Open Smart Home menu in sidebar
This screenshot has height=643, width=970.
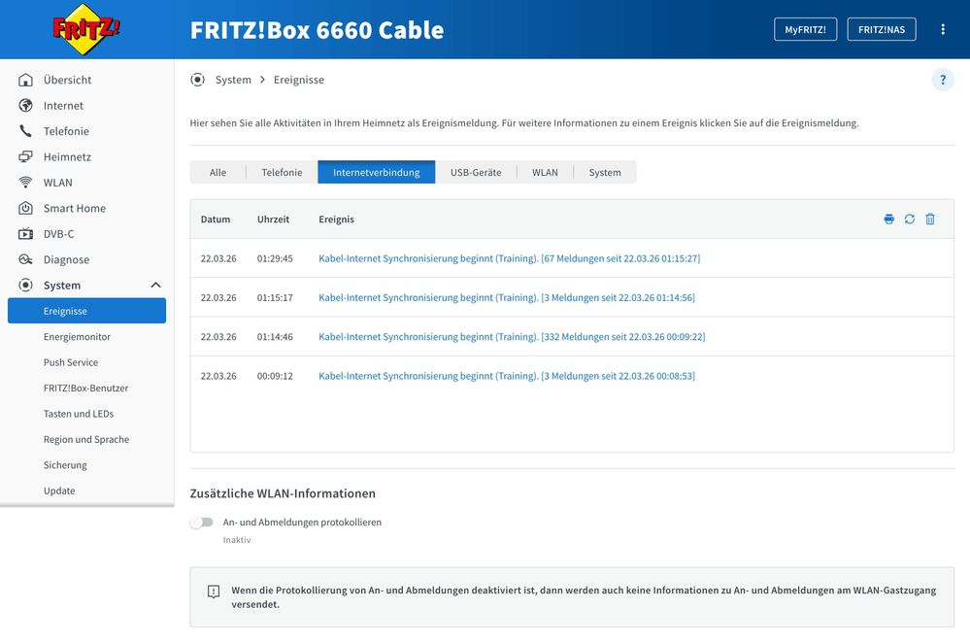click(74, 208)
